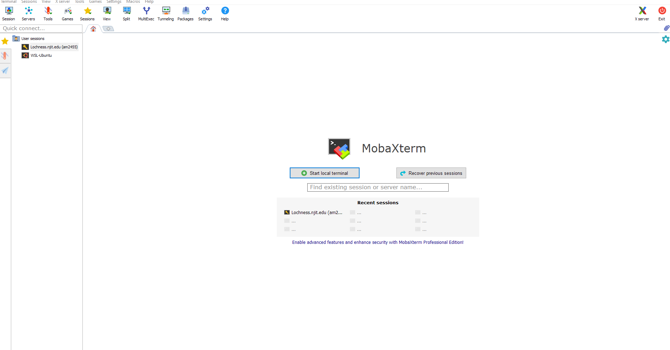This screenshot has height=350, width=670.
Task: Open the recent session Lochness.njit.edu
Action: tap(313, 213)
